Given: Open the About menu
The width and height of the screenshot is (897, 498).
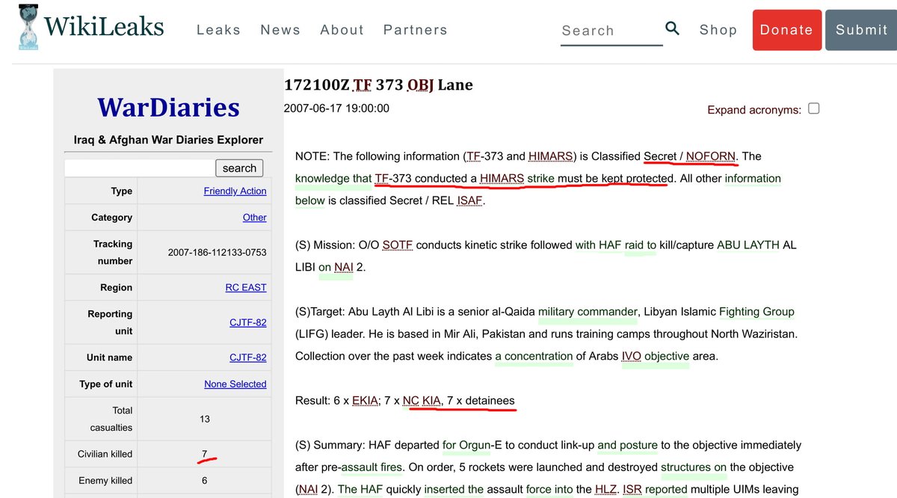Looking at the screenshot, I should pyautogui.click(x=342, y=30).
